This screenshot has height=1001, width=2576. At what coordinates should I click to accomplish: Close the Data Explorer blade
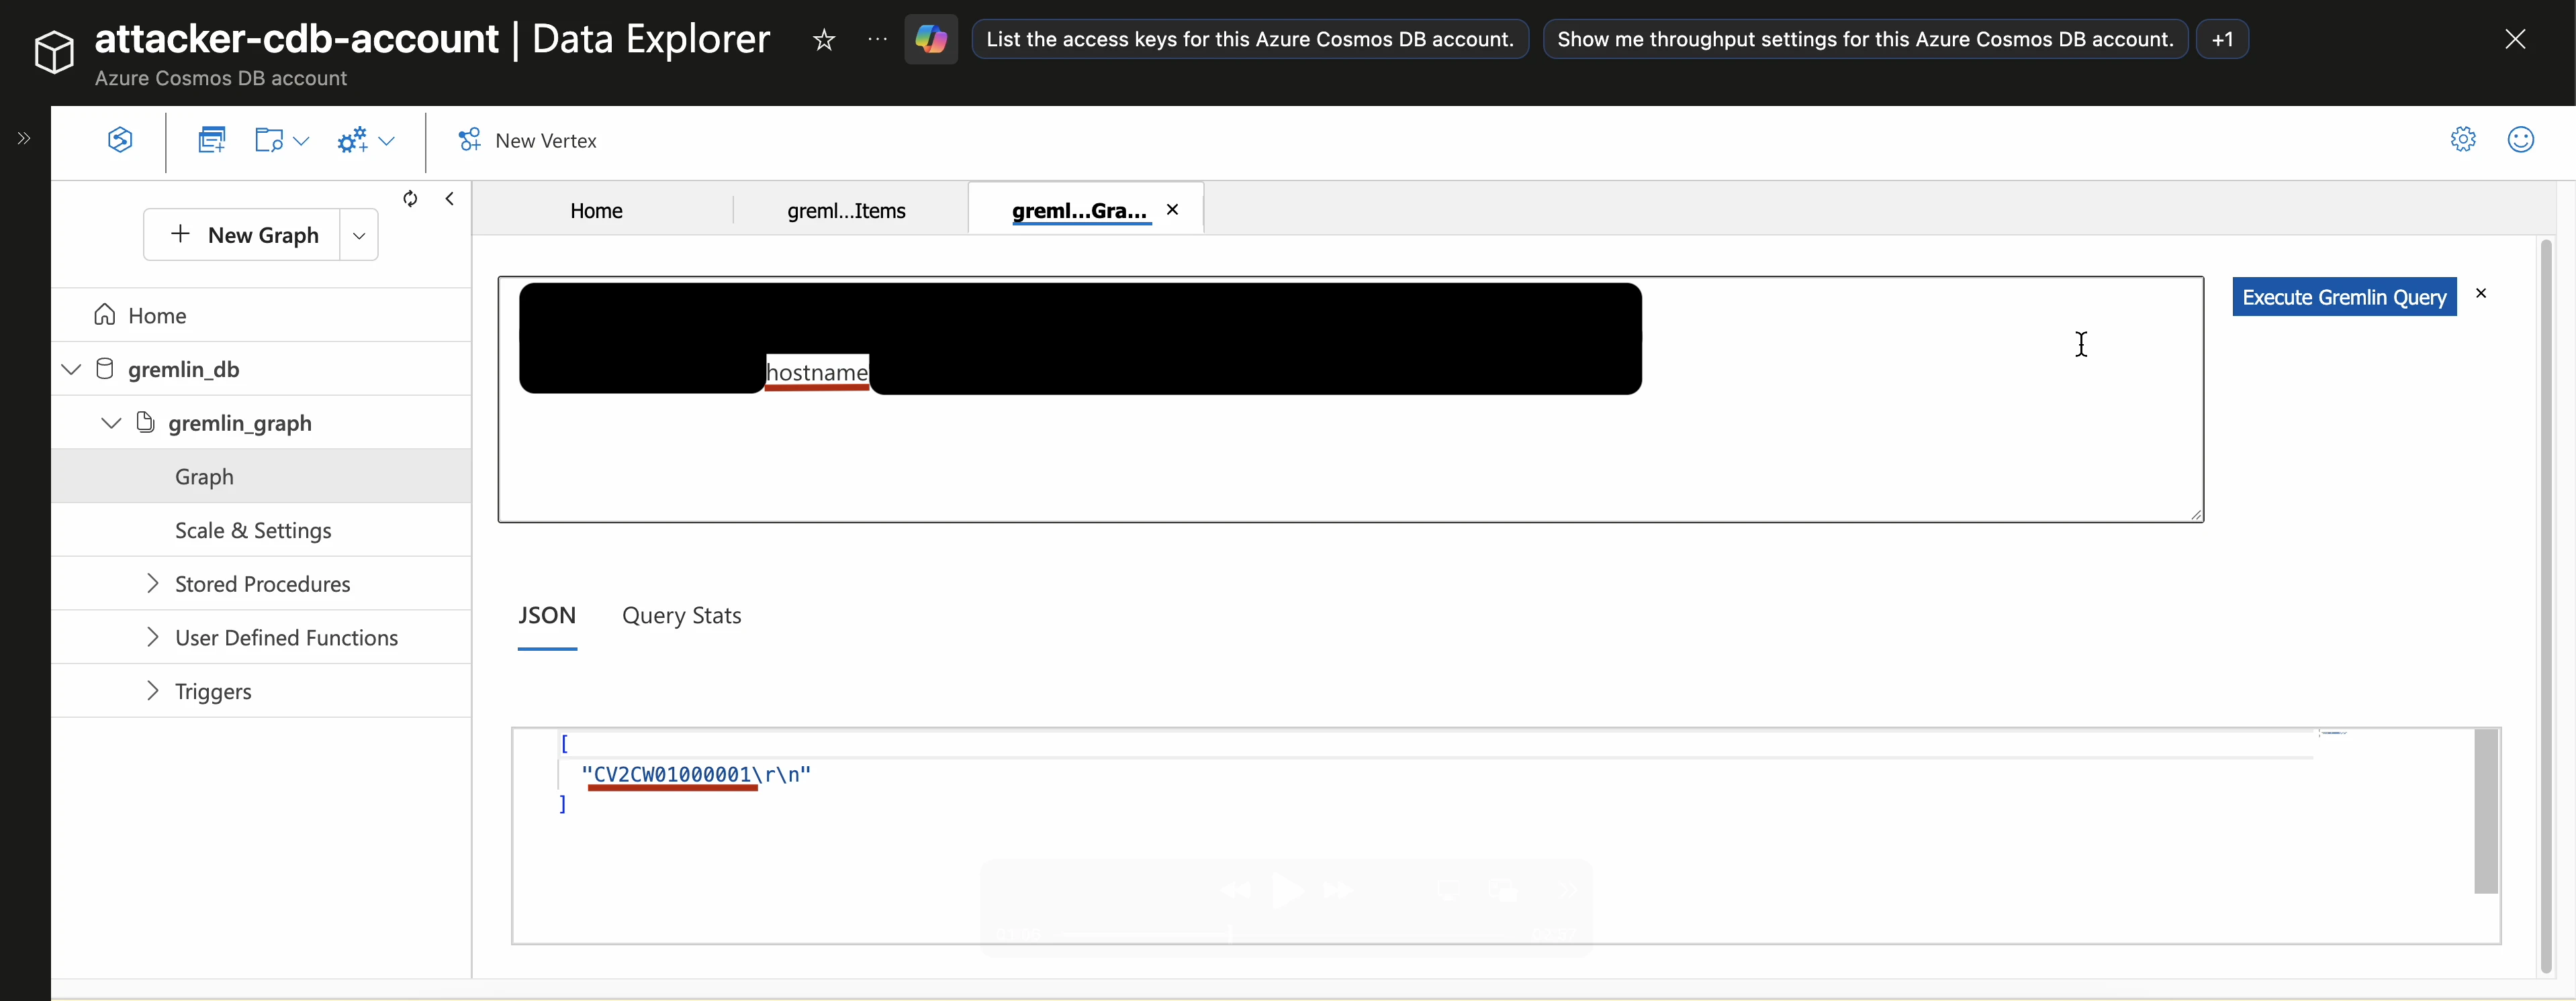click(x=2515, y=39)
